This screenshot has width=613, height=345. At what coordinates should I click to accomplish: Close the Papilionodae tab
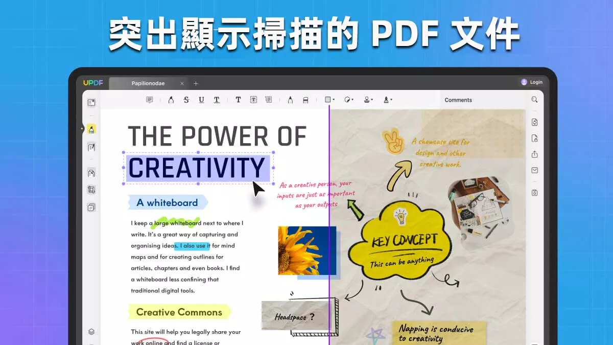click(x=182, y=83)
